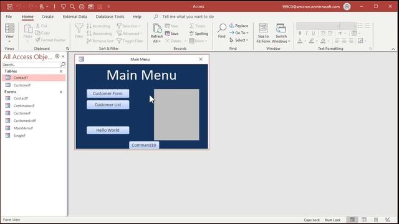
Task: Click the magnifier icon in the Quick Access Toolbar
Action: tap(72, 7)
